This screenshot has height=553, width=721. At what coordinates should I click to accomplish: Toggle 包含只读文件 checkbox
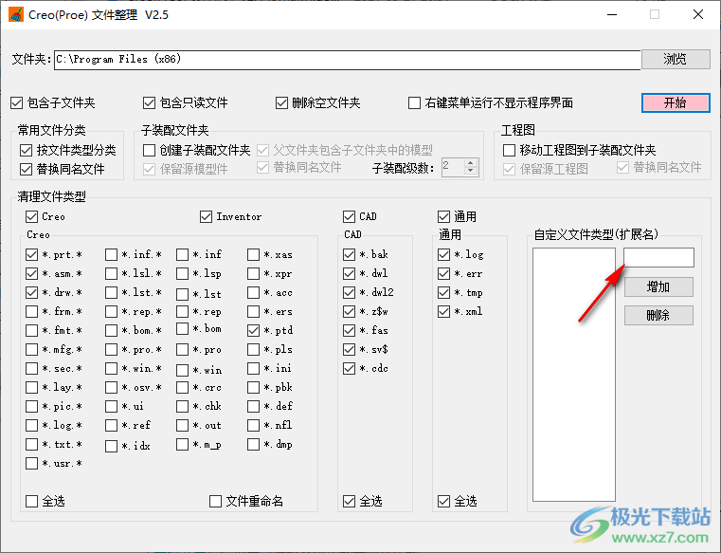[x=149, y=102]
